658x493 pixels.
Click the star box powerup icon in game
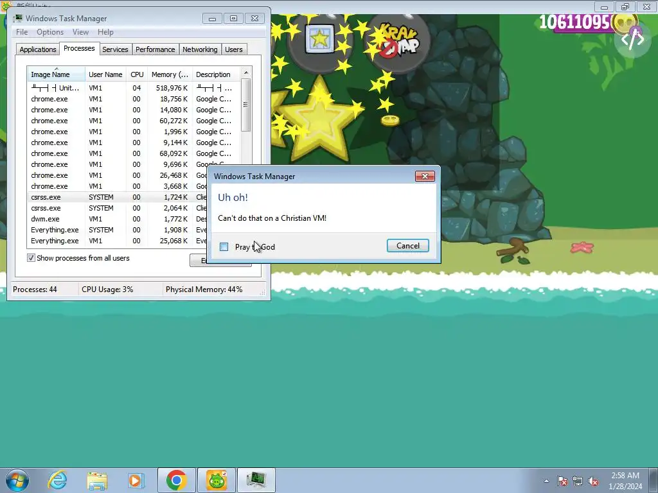pyautogui.click(x=319, y=39)
